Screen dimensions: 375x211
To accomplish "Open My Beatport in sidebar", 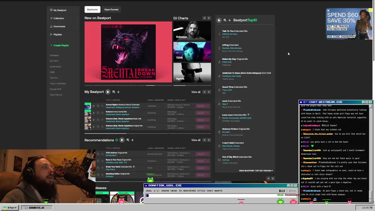I will click(x=58, y=10).
